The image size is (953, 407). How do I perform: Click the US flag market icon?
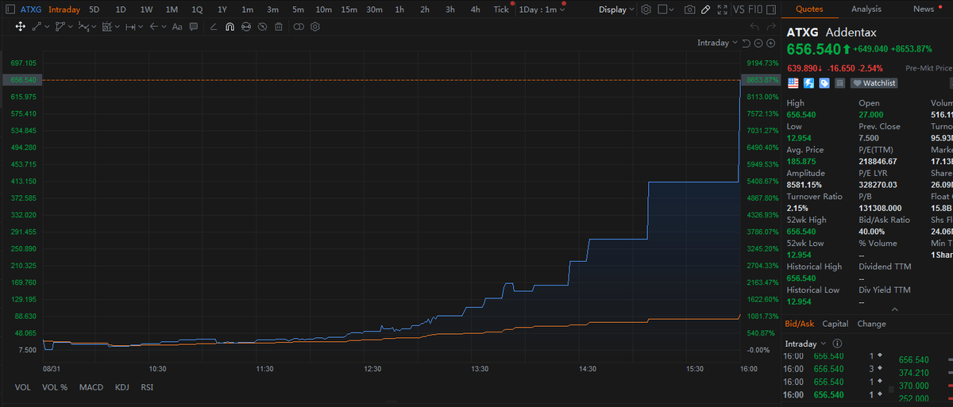pos(793,83)
